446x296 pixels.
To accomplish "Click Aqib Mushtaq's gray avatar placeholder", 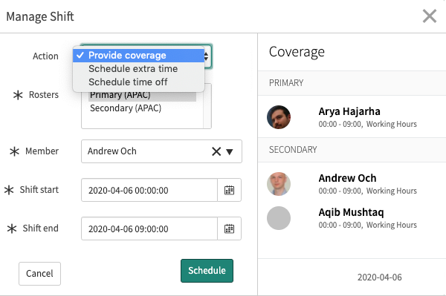I will (x=279, y=218).
